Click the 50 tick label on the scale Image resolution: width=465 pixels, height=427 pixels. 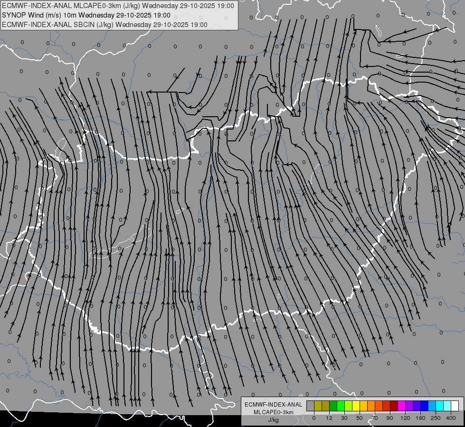coord(360,418)
